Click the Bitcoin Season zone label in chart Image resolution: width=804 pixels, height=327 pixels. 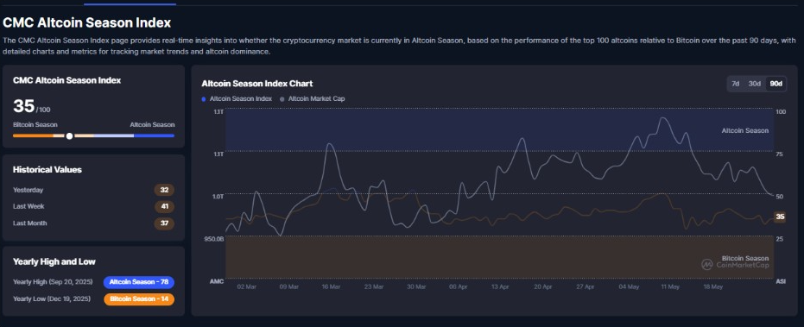coord(745,258)
